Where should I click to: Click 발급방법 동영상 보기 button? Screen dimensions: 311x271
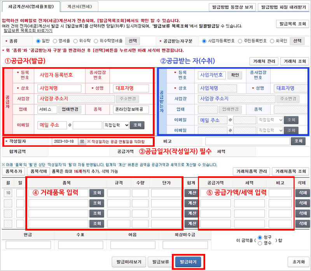tap(232, 7)
